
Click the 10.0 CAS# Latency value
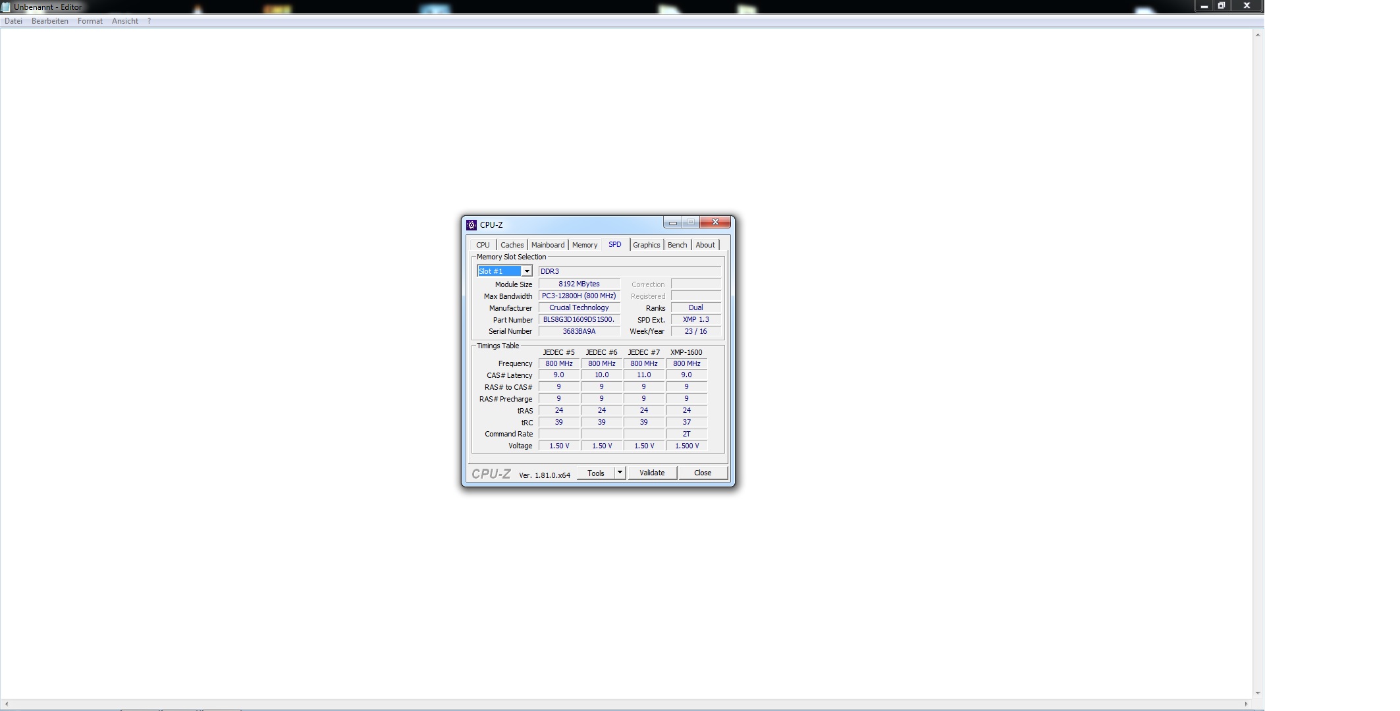click(x=602, y=375)
